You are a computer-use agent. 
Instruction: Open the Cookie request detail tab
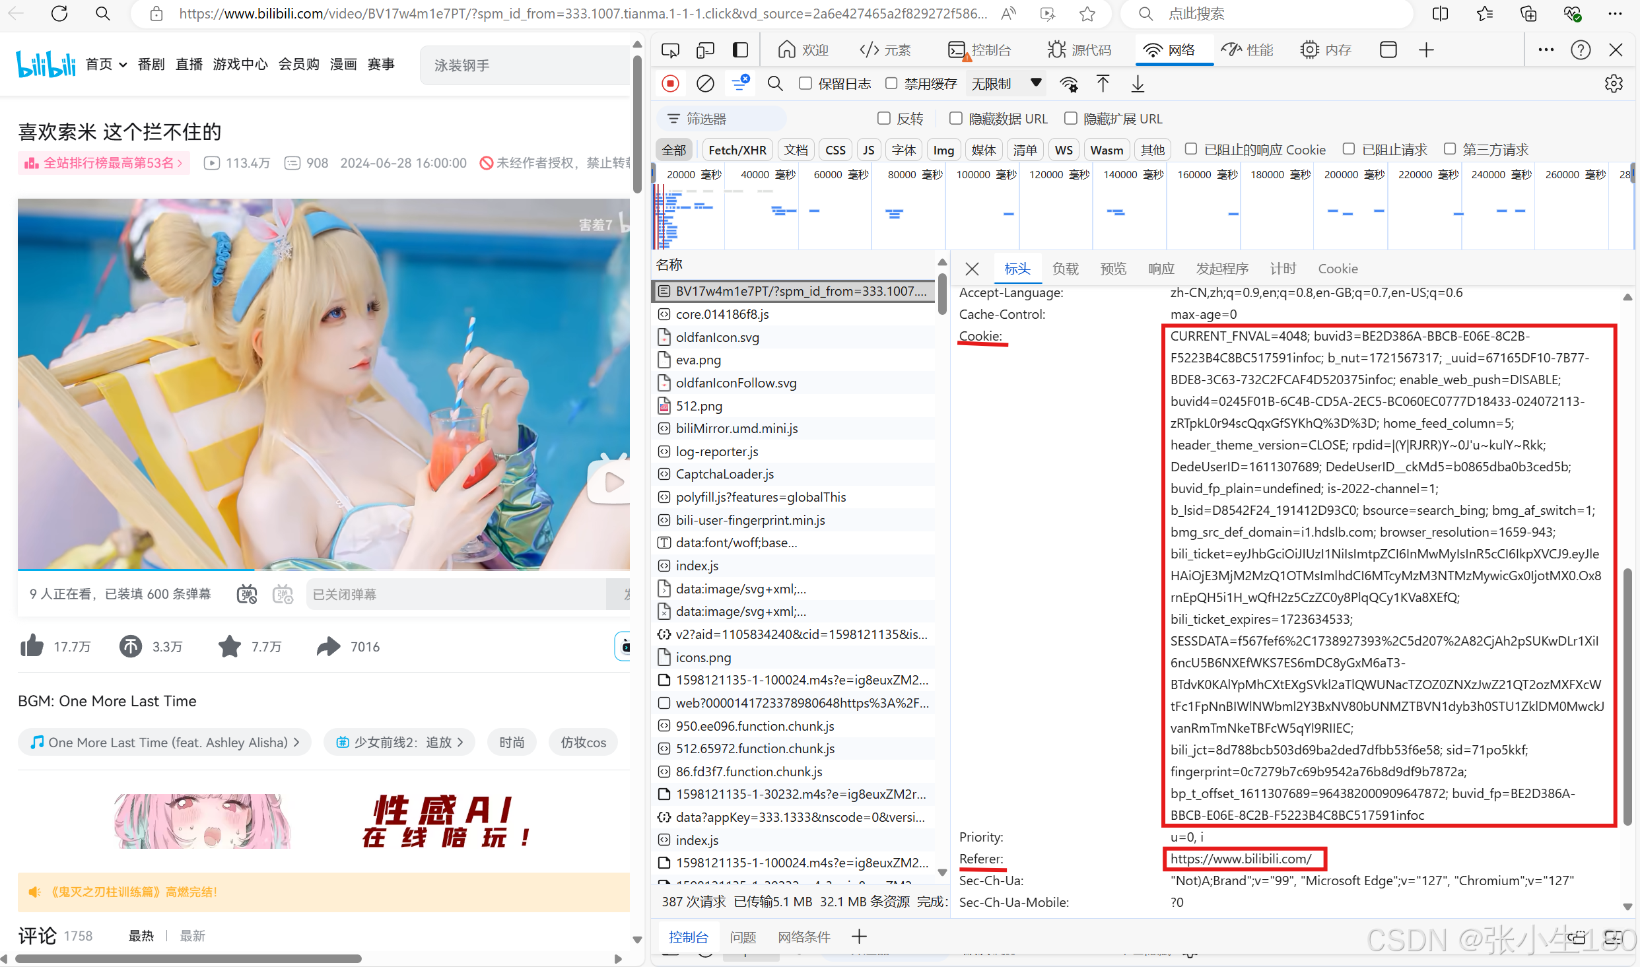[x=1338, y=269]
